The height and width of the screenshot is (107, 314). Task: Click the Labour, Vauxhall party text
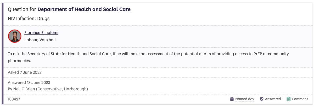40,40
